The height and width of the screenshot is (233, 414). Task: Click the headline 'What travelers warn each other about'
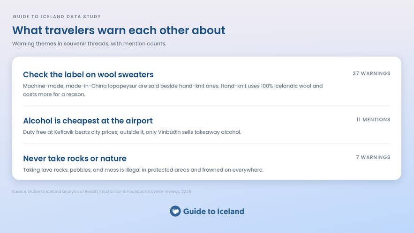(x=119, y=30)
